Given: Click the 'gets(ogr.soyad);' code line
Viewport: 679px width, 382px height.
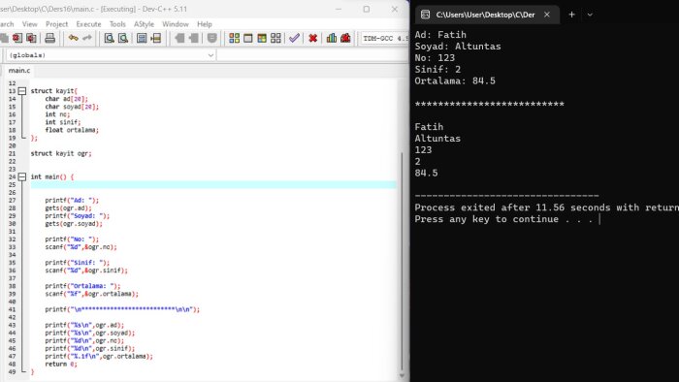Looking at the screenshot, I should (x=74, y=224).
